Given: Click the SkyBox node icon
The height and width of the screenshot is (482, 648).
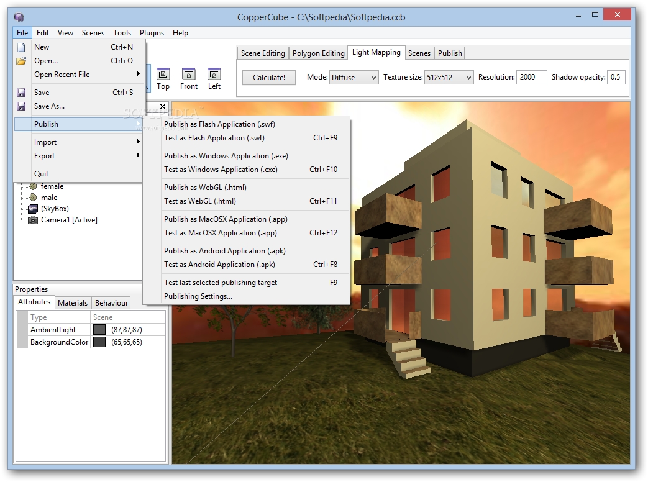Looking at the screenshot, I should [33, 209].
